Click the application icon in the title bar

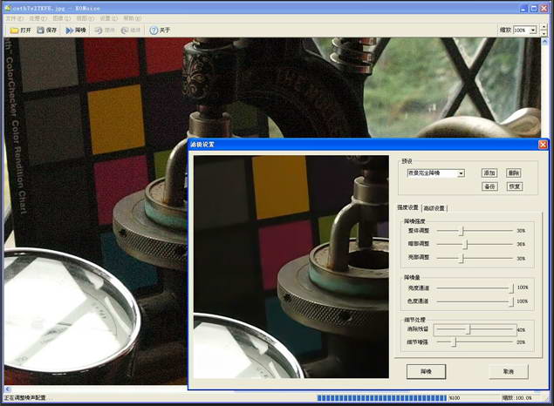click(x=8, y=8)
